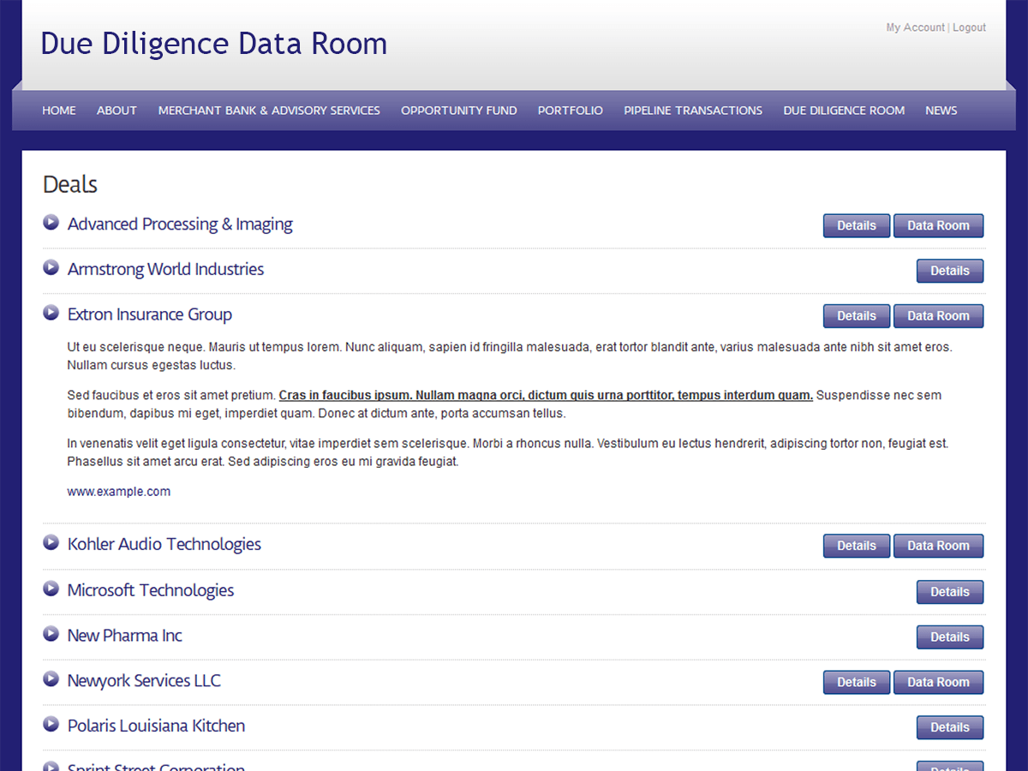Open the Data Room for Kohler Audio Technologies
This screenshot has height=771, width=1028.
coord(938,545)
